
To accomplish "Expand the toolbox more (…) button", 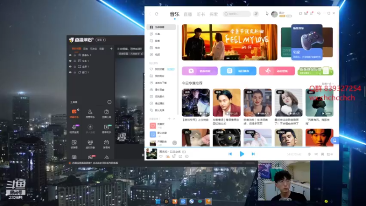I will [x=109, y=102].
